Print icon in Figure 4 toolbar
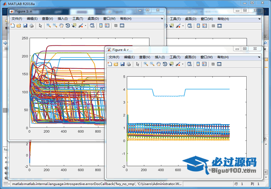Viewport: 271px width, 189px height. 128,64
